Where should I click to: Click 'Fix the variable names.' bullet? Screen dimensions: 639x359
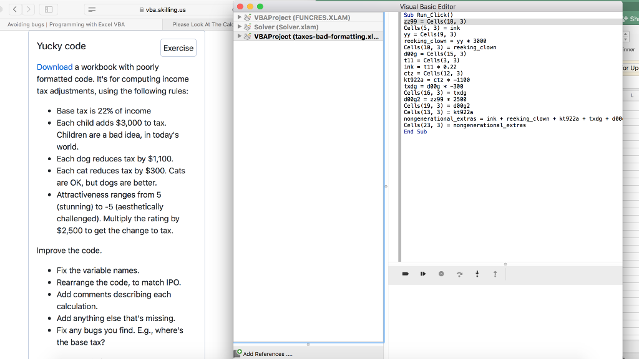(98, 270)
